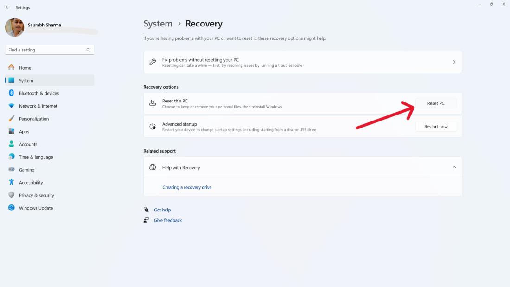Open the Accounts settings page
Image resolution: width=510 pixels, height=287 pixels.
click(28, 144)
